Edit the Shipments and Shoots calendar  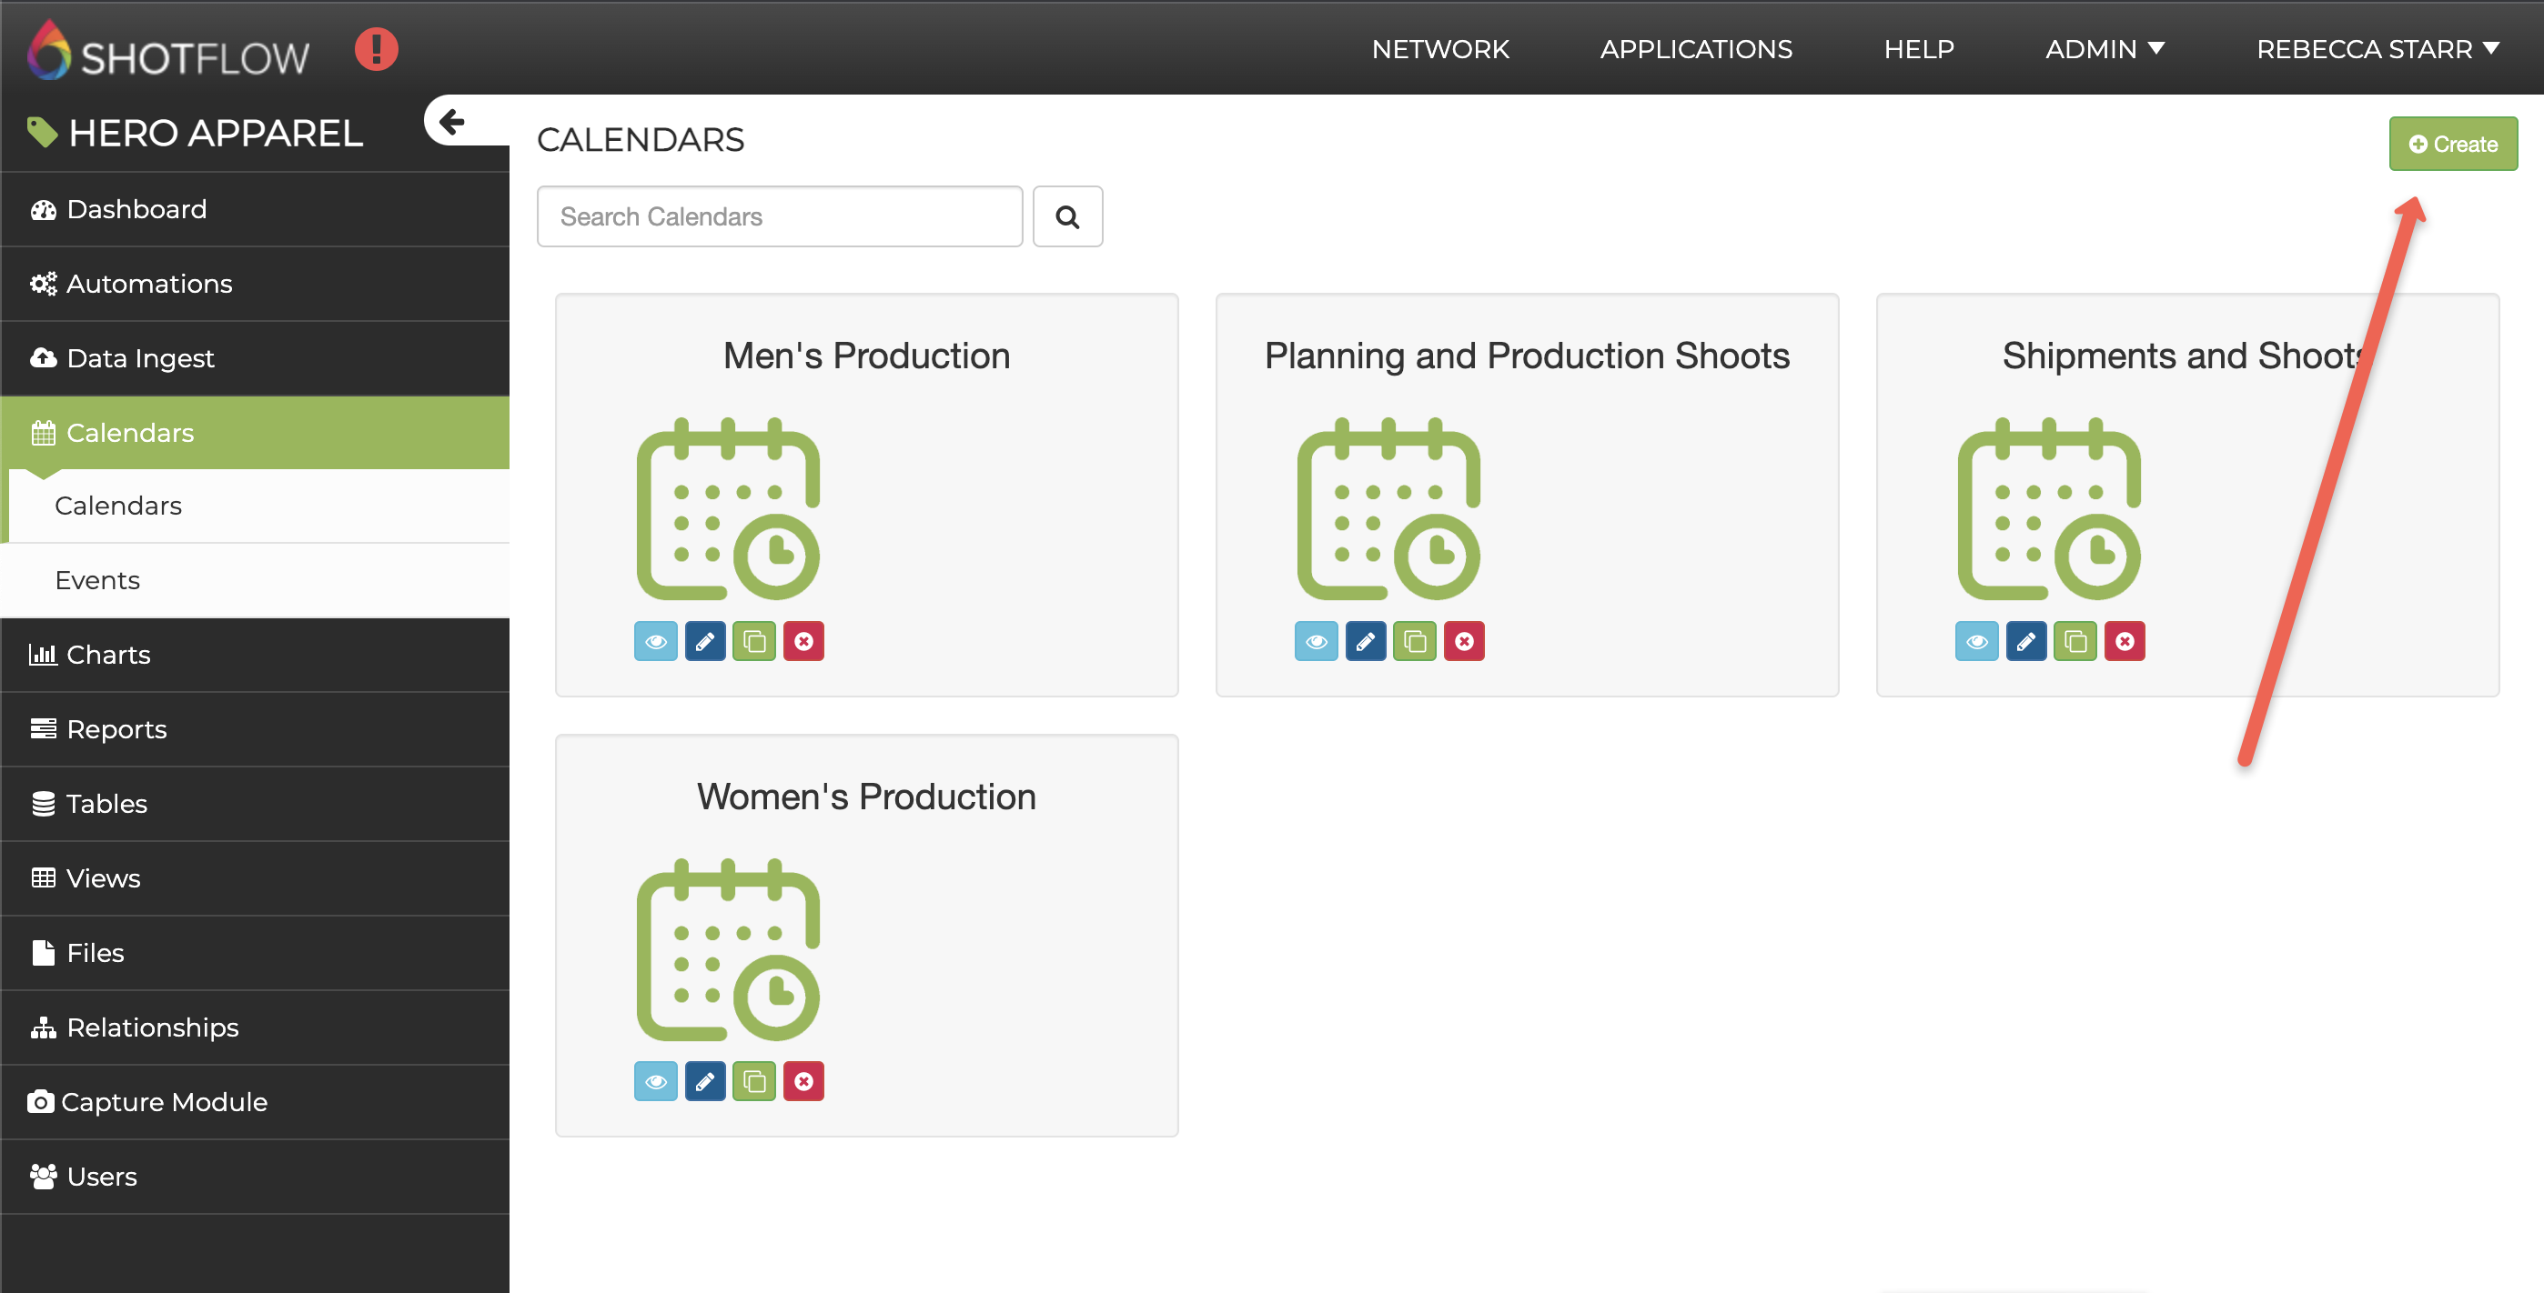pos(2025,642)
